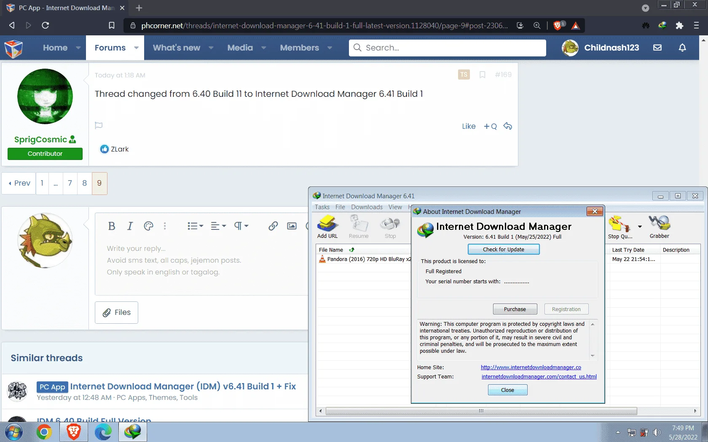This screenshot has height=442, width=708.
Task: Open the browser extensions puzzle icon
Action: [679, 25]
